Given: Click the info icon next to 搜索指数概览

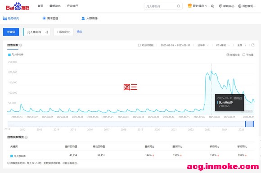Looking at the screenshot, I should (x=26, y=137).
